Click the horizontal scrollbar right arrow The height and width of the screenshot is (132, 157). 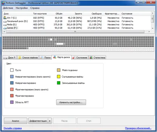pyautogui.click(x=149, y=32)
